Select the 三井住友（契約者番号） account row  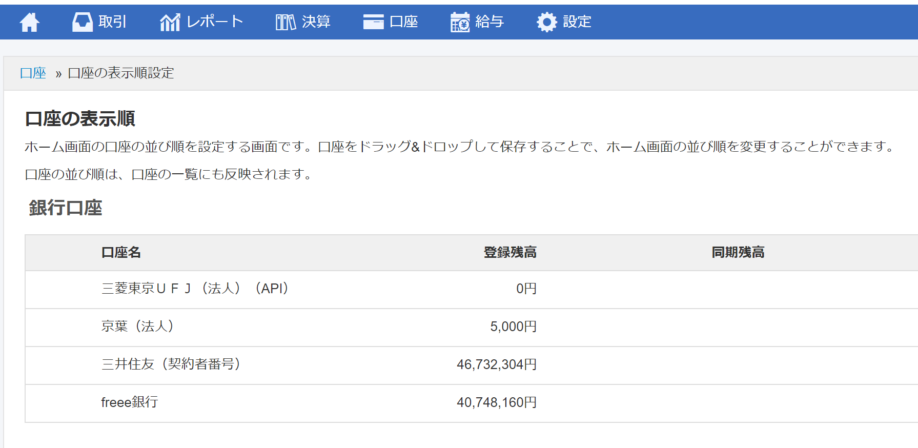[472, 365]
